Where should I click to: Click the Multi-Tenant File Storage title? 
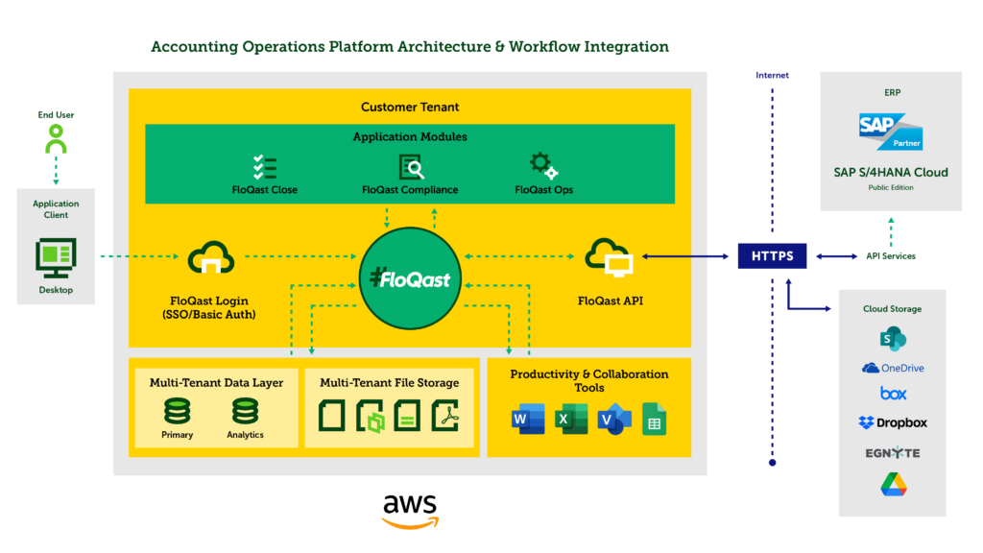click(x=390, y=382)
